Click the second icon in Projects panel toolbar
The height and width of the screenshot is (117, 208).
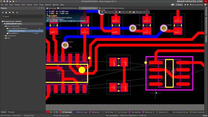coord(6,12)
